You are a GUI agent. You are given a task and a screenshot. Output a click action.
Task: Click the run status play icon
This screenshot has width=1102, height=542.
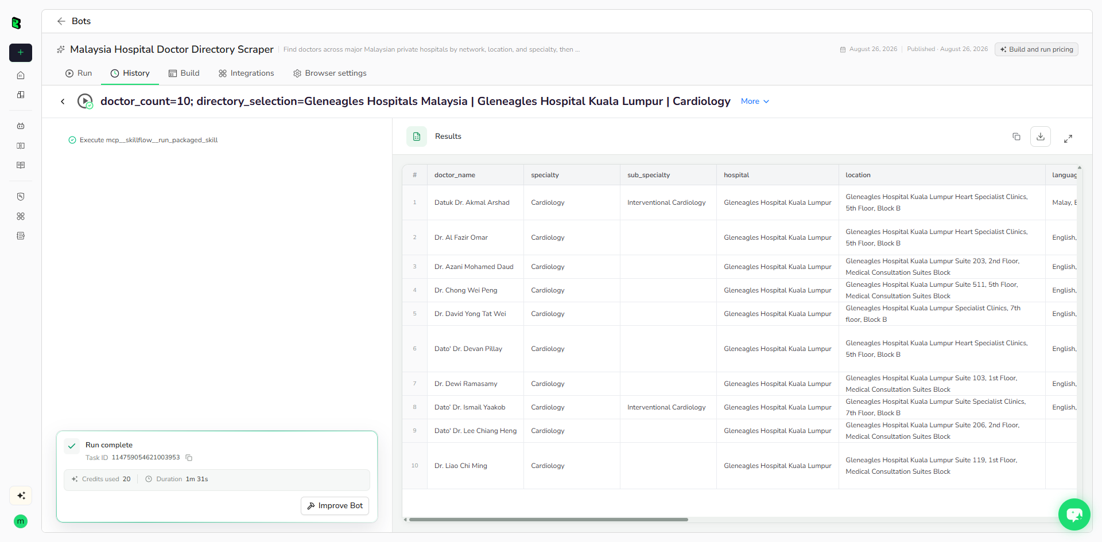tap(85, 102)
